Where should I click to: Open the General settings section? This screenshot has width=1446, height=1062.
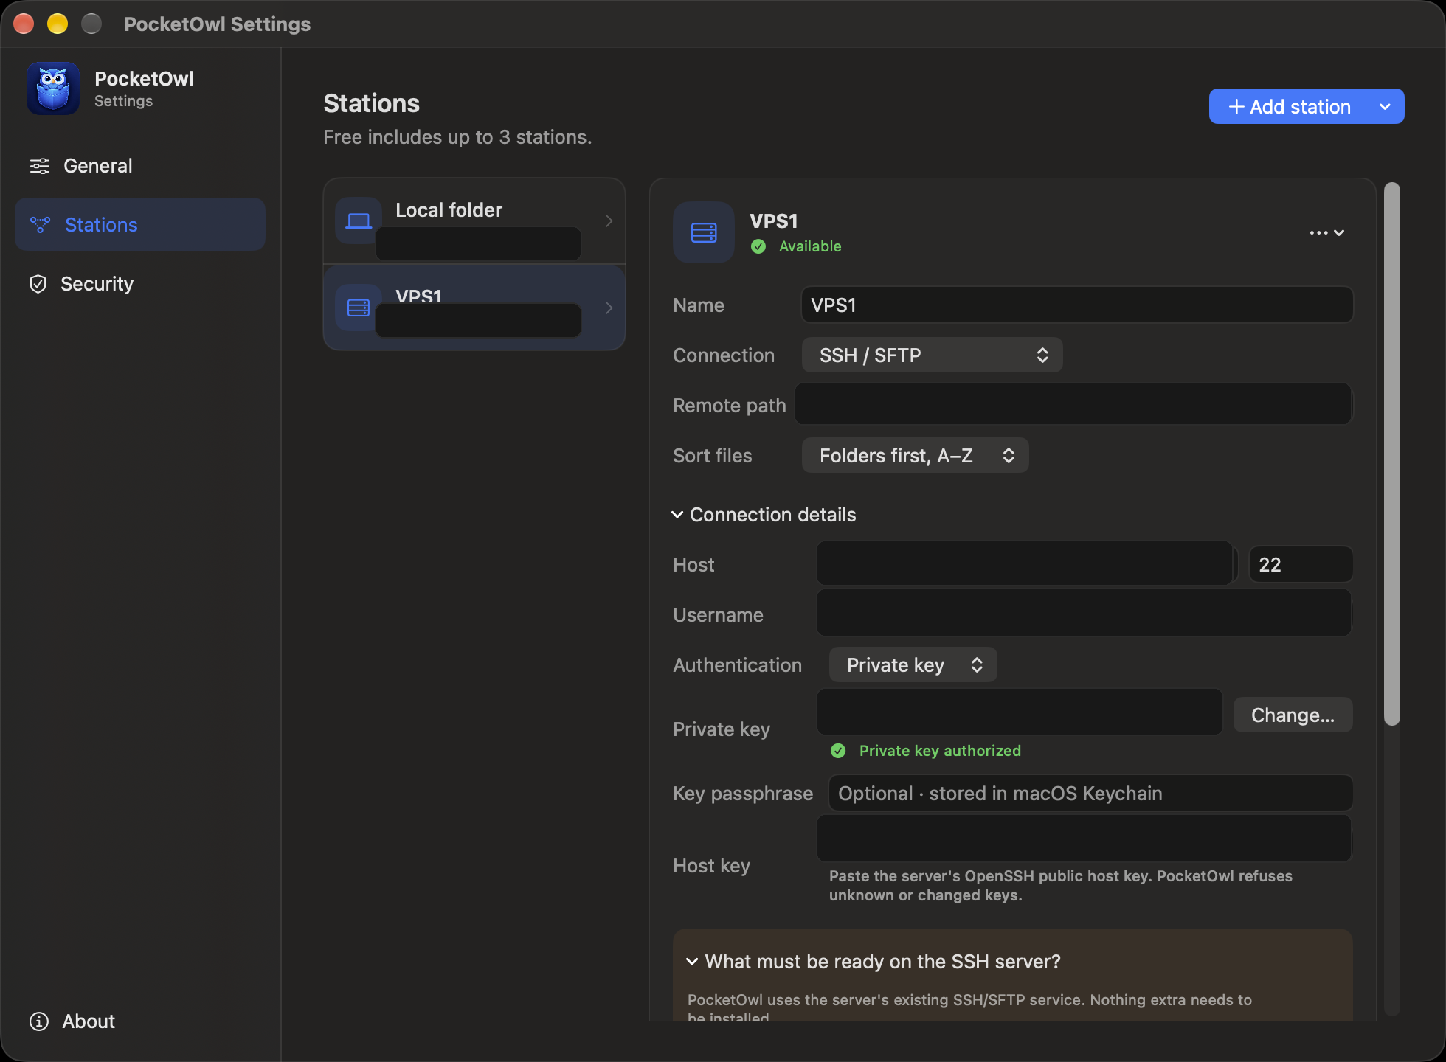(140, 166)
